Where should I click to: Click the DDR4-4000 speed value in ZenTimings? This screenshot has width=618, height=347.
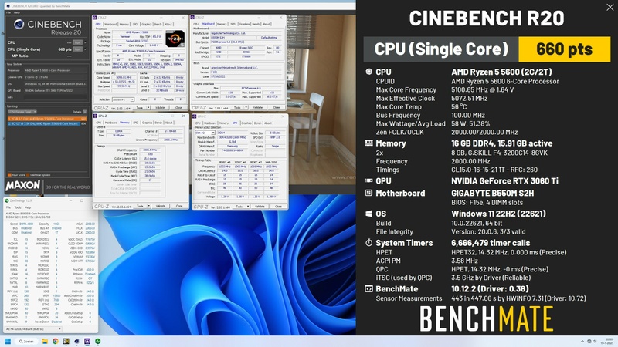tap(27, 224)
